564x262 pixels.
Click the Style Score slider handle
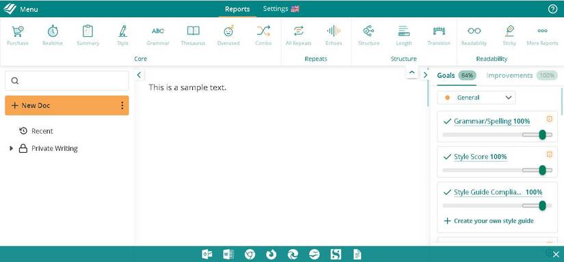coord(542,170)
